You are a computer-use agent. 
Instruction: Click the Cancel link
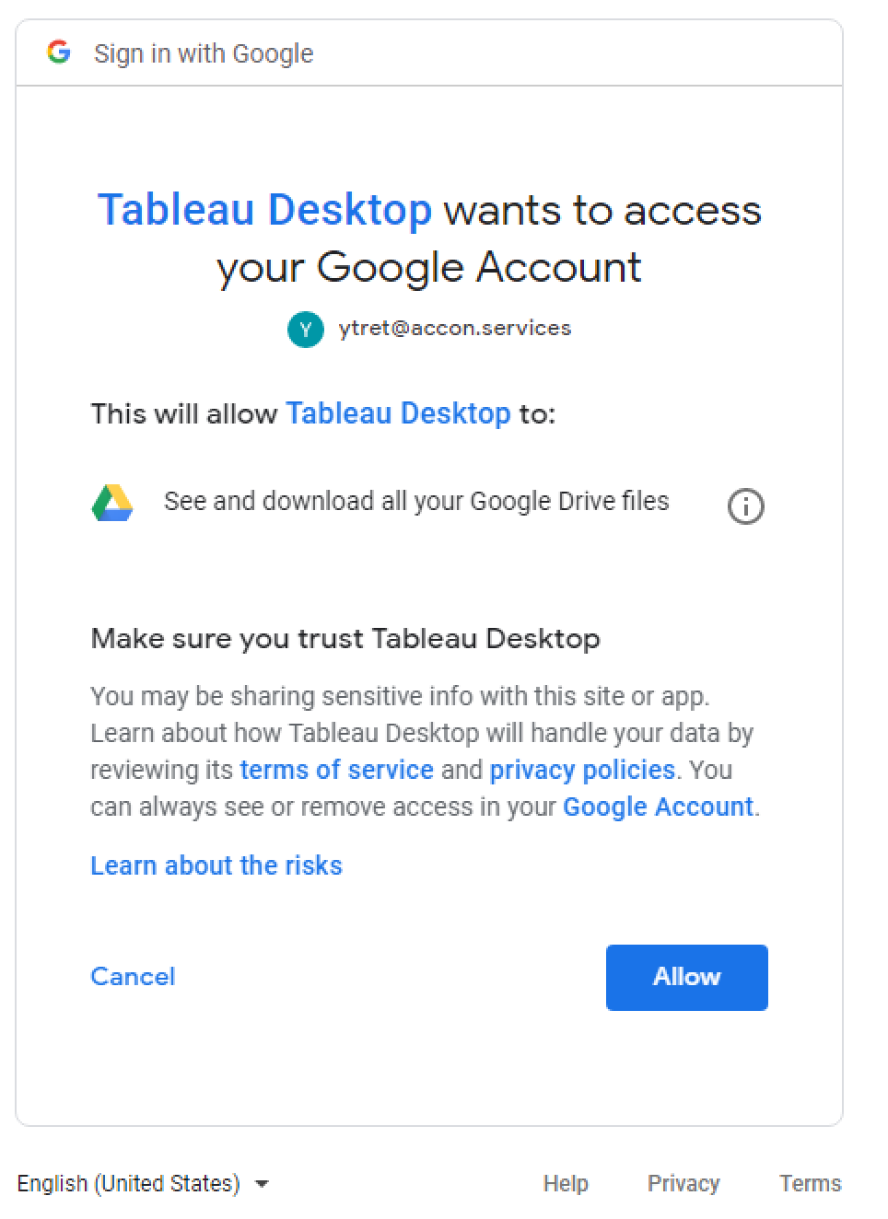tap(133, 977)
